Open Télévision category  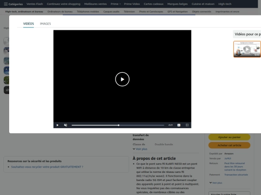pos(129,12)
